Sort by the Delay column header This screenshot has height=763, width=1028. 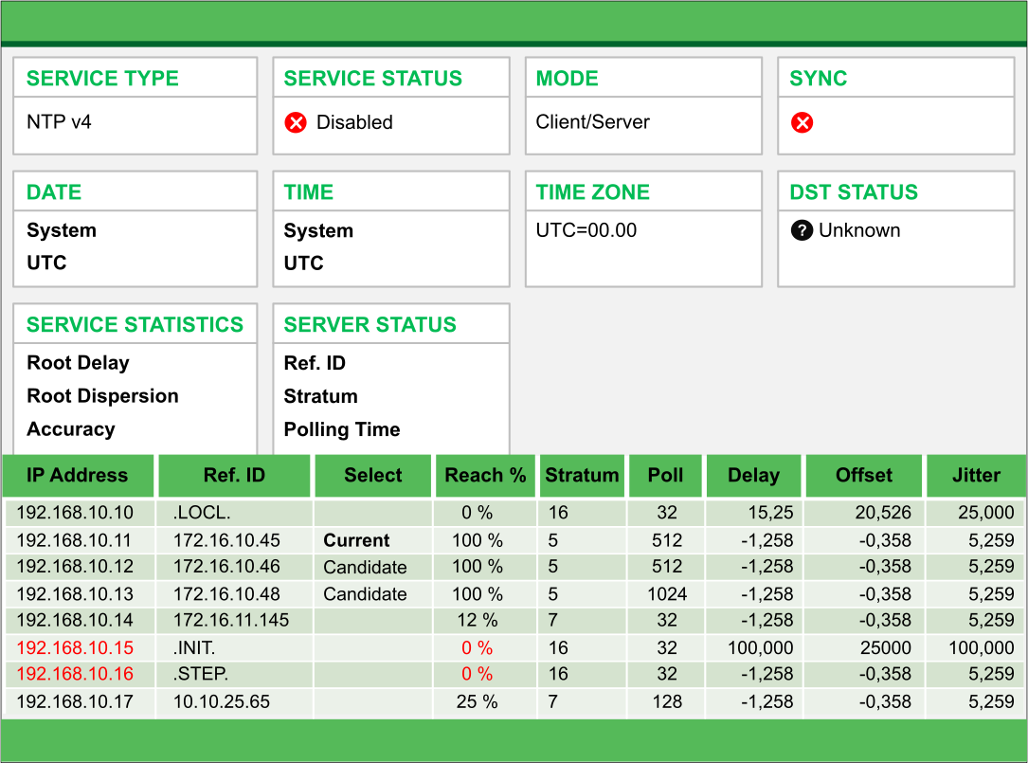[x=753, y=476]
